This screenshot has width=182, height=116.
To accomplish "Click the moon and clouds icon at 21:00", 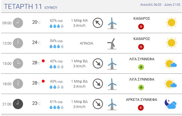I will [x=171, y=104].
